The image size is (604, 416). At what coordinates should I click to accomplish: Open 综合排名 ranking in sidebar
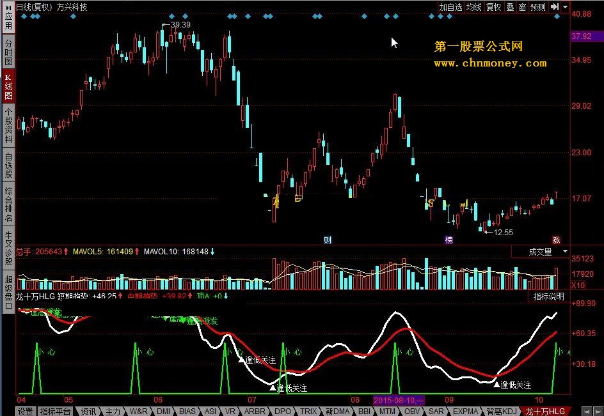pyautogui.click(x=8, y=204)
